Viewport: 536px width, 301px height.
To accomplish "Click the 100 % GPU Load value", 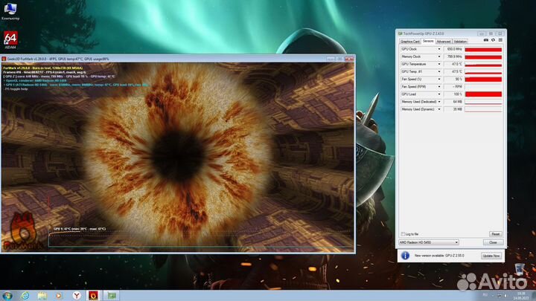I will 458,94.
